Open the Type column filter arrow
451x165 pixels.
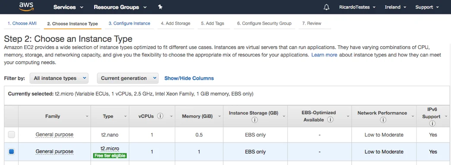(x=126, y=116)
